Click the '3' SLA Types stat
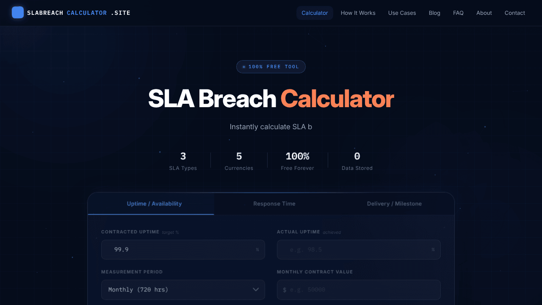Image resolution: width=542 pixels, height=305 pixels. click(x=183, y=161)
